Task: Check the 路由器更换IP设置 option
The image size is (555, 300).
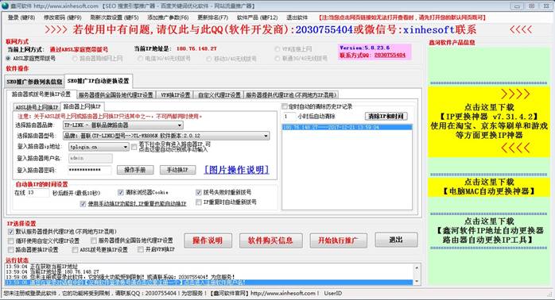Action: (x=11, y=250)
